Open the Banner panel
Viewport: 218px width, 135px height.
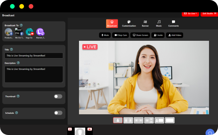(145, 23)
